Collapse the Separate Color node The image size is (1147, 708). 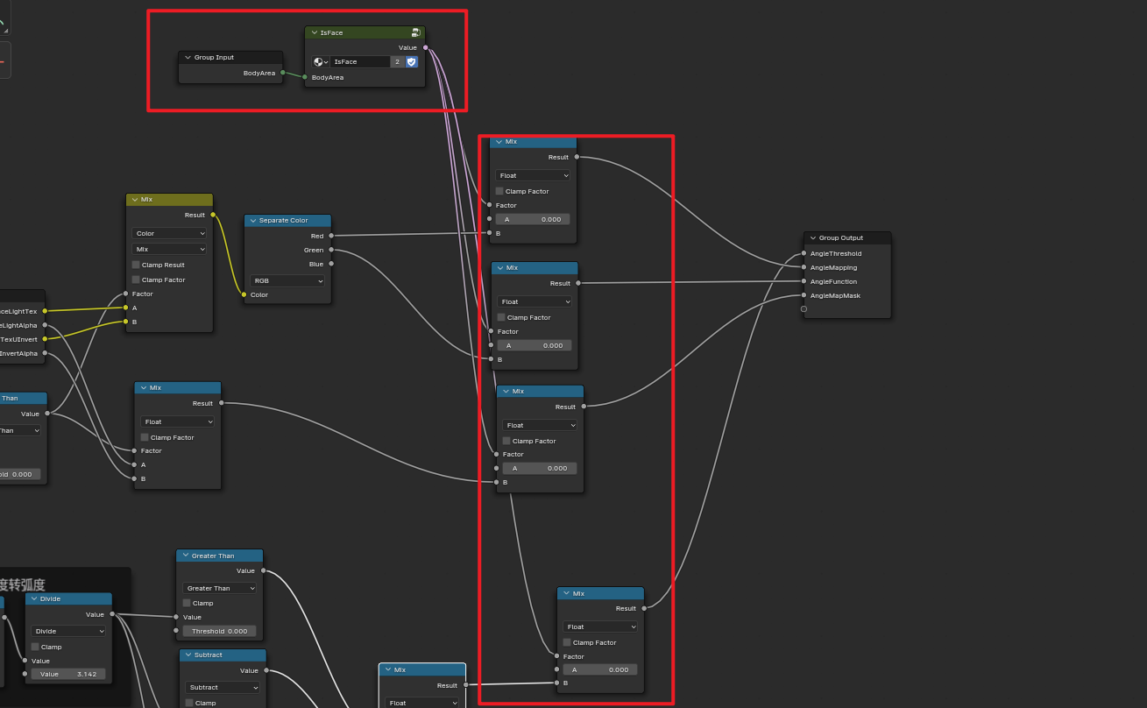252,221
